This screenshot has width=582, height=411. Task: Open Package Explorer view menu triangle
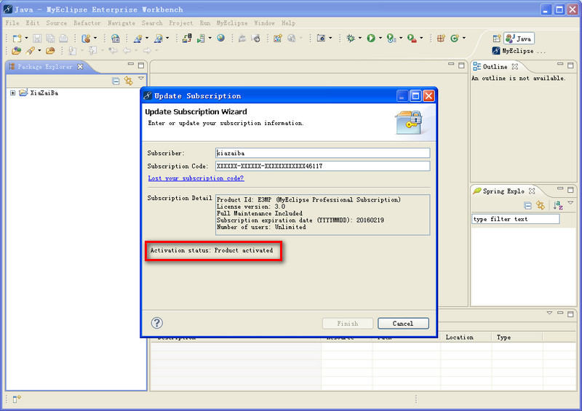tap(140, 79)
